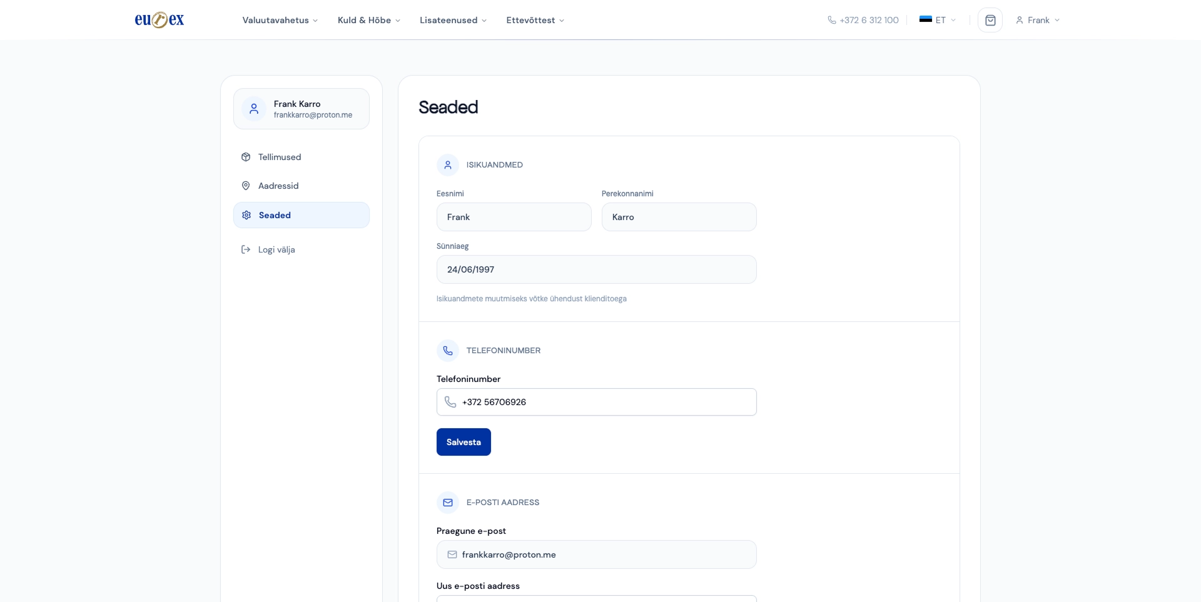
Task: Click the ISIKUANDMED section title
Action: (x=495, y=165)
